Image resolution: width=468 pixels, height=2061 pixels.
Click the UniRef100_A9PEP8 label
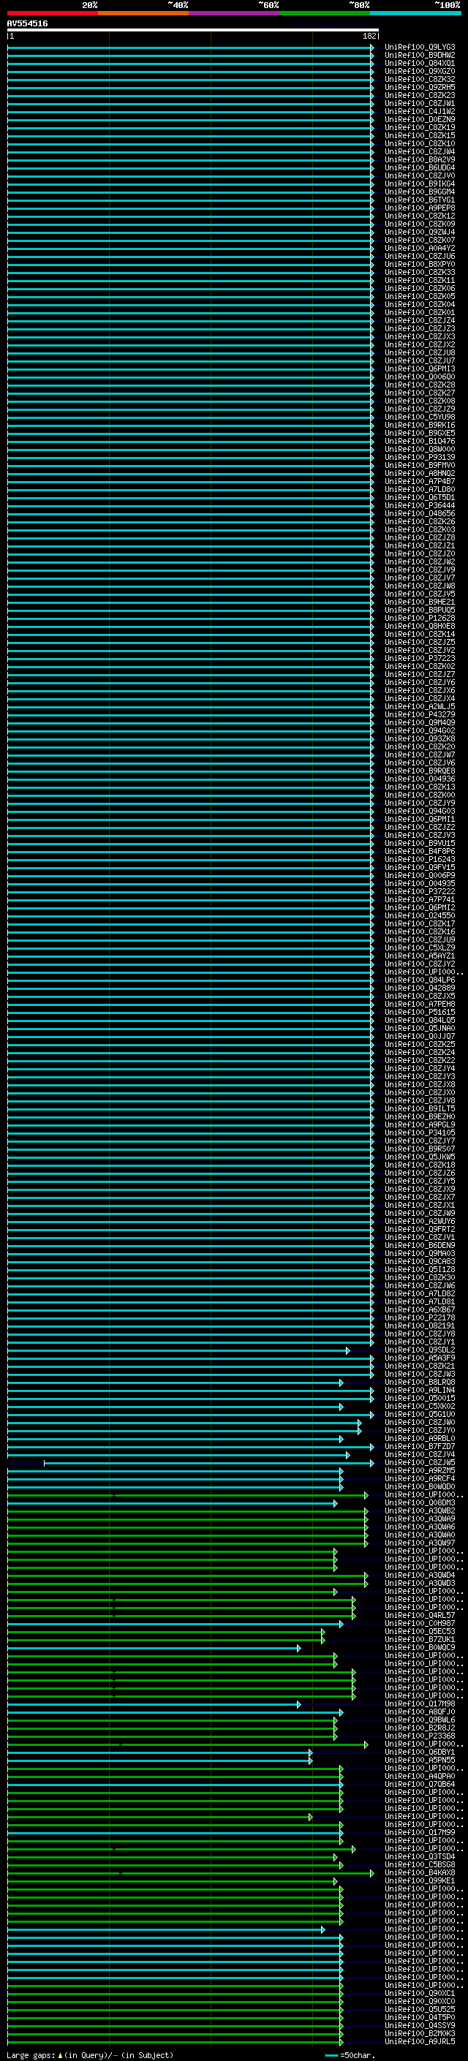(420, 208)
